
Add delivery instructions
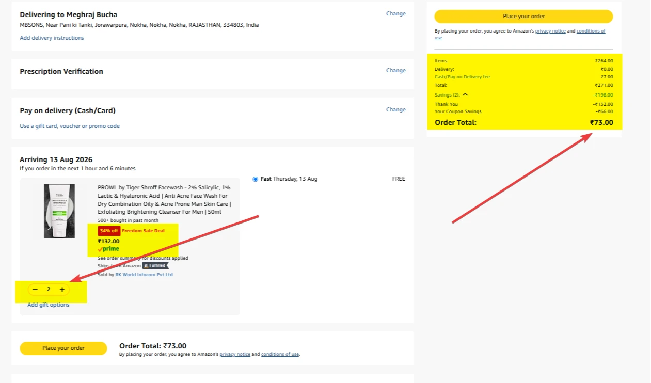52,38
